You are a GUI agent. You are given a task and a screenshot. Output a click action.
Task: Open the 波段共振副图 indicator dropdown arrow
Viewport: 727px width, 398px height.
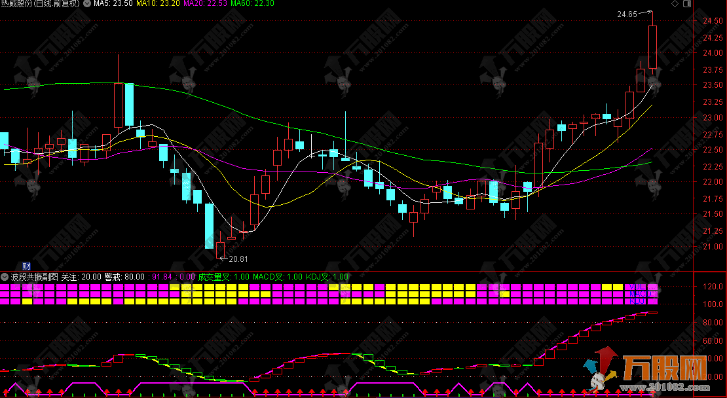pyautogui.click(x=5, y=277)
